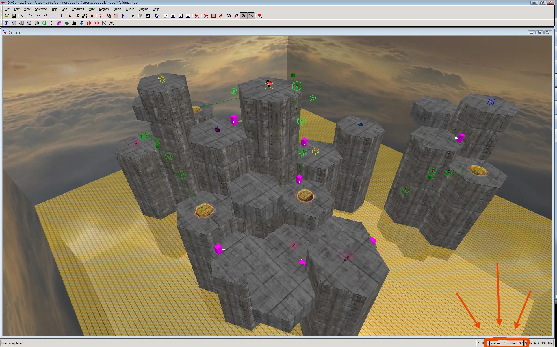The height and width of the screenshot is (347, 557).
Task: Open the Edit menu
Action: pos(17,9)
